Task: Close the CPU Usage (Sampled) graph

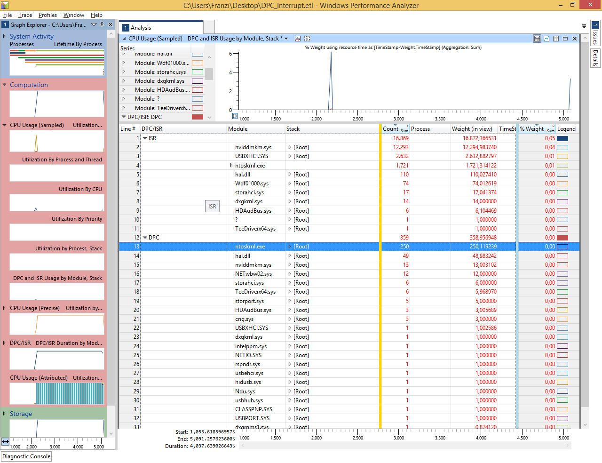Action: click(575, 39)
